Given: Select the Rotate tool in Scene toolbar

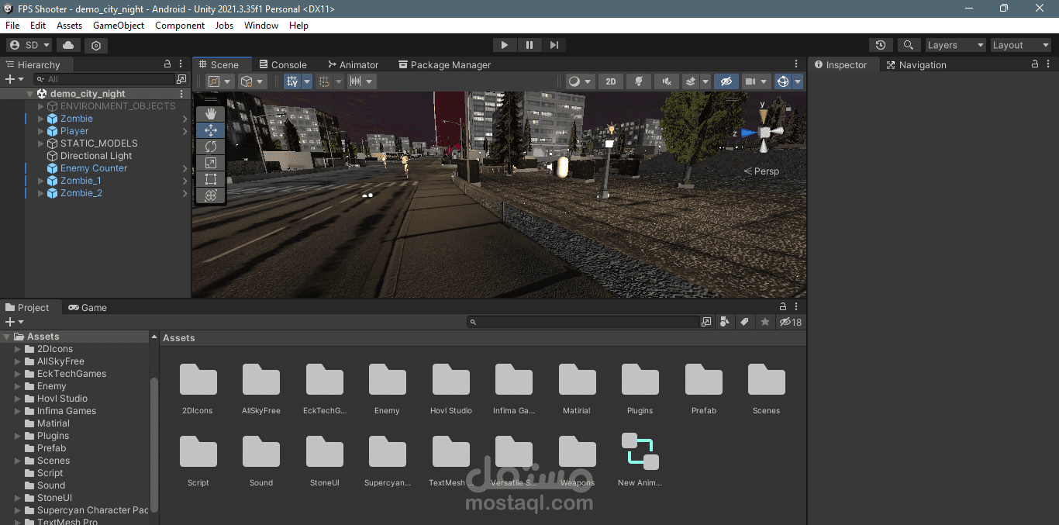Looking at the screenshot, I should [210, 147].
